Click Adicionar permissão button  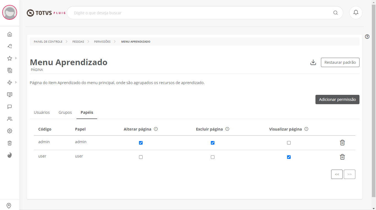(337, 100)
